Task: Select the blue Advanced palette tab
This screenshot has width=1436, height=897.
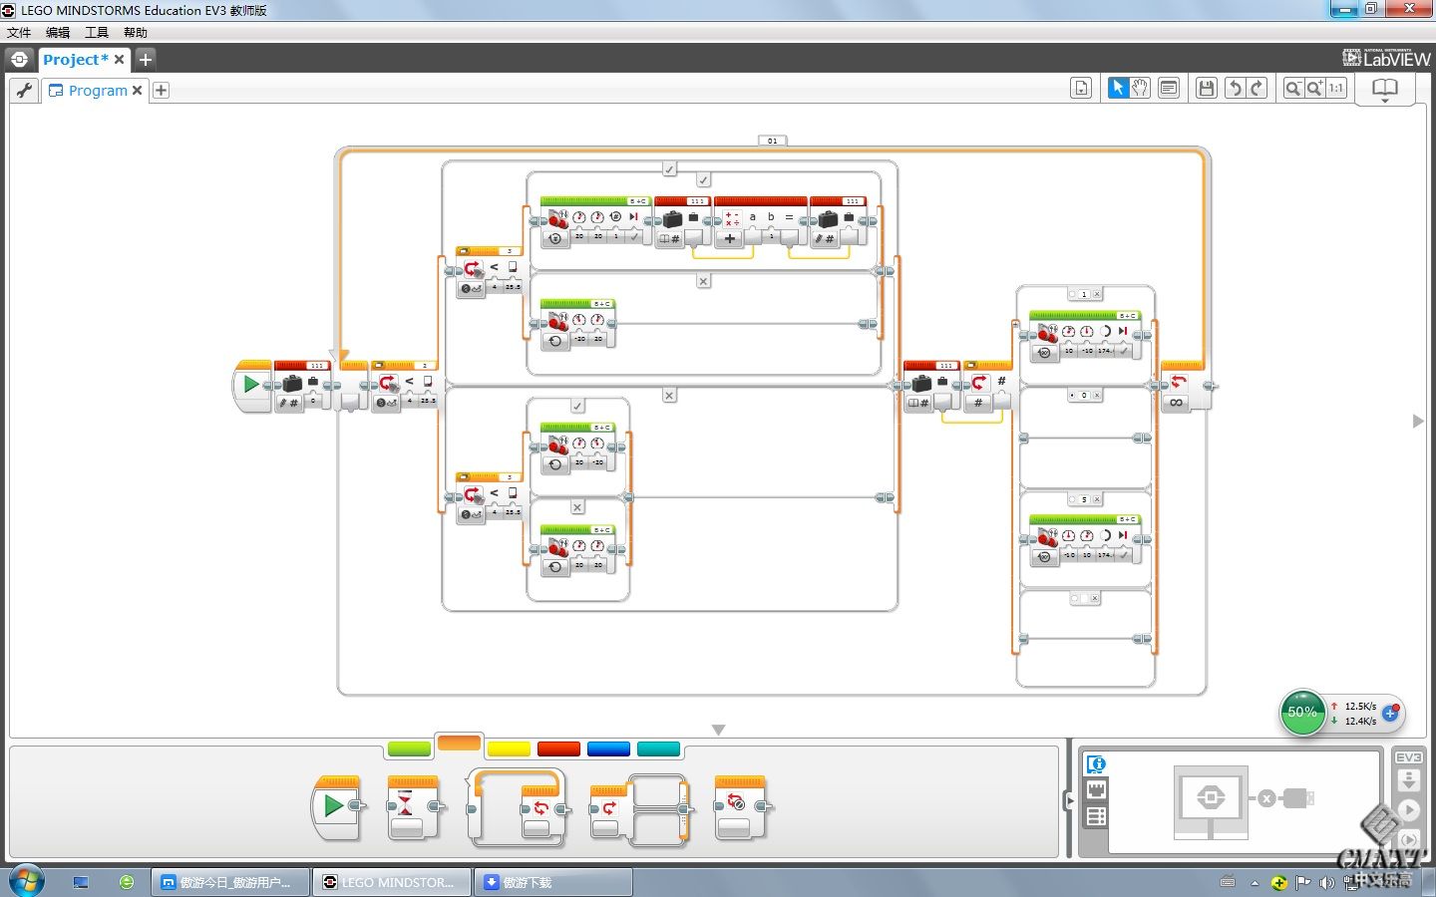Action: (x=608, y=749)
